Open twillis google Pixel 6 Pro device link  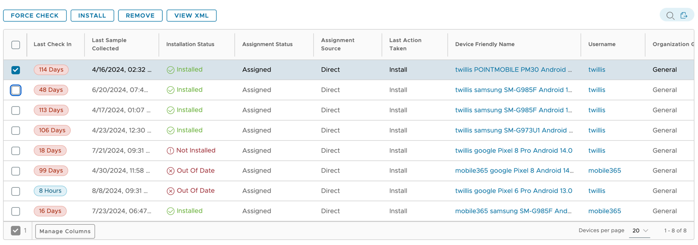click(x=513, y=191)
